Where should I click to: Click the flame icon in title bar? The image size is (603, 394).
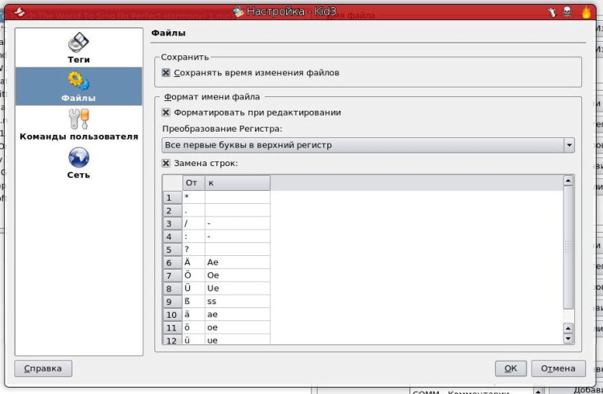[586, 11]
